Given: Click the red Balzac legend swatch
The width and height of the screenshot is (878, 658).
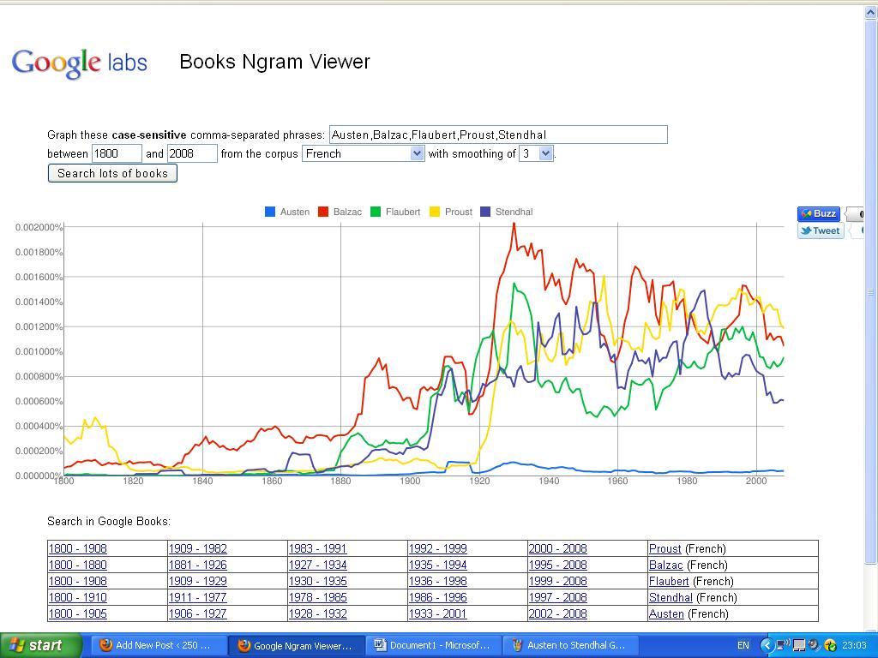Looking at the screenshot, I should pos(323,212).
